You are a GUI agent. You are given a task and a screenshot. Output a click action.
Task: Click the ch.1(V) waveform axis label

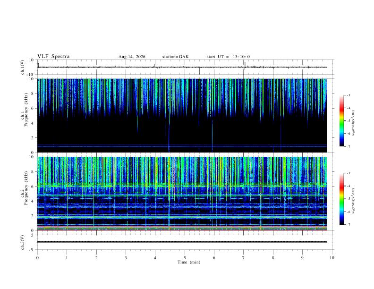pos(23,67)
